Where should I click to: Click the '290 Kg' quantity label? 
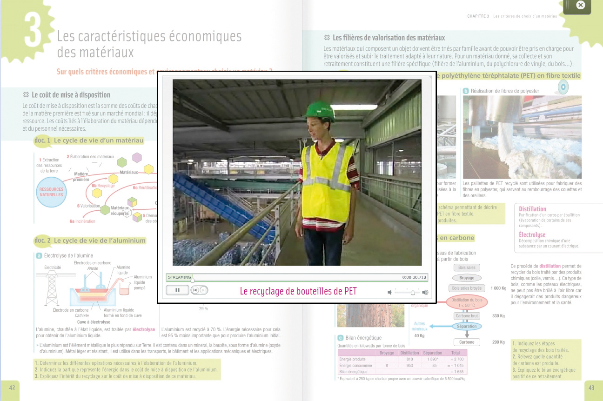point(498,342)
